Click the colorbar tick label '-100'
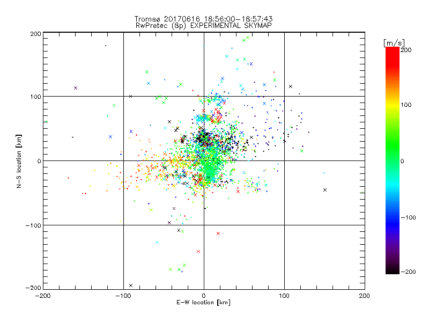Screen dimensions: 429x322 coord(408,218)
